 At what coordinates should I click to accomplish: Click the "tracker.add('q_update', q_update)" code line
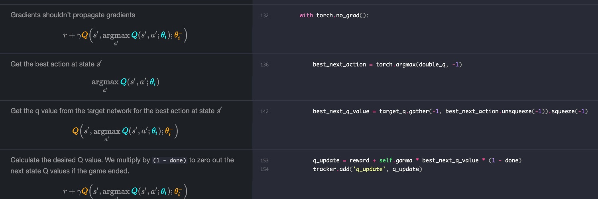(368, 170)
